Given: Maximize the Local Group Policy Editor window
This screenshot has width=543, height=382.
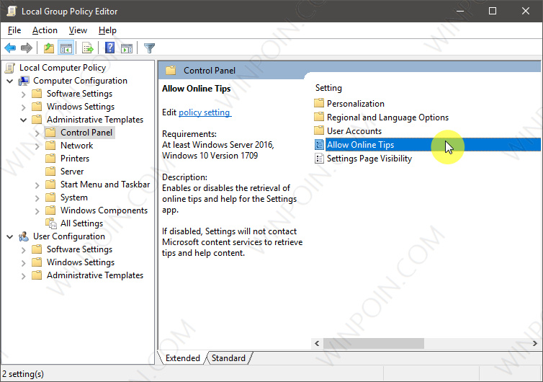Looking at the screenshot, I should 493,11.
